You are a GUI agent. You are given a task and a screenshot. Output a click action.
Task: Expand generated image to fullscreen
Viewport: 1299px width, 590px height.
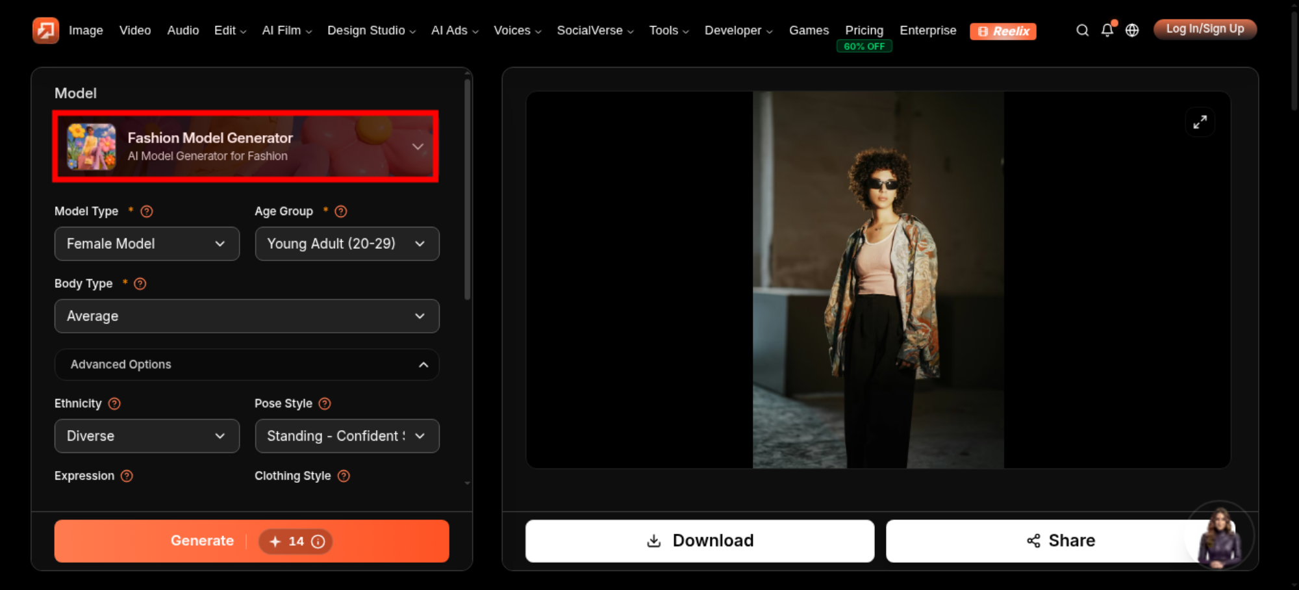1200,122
